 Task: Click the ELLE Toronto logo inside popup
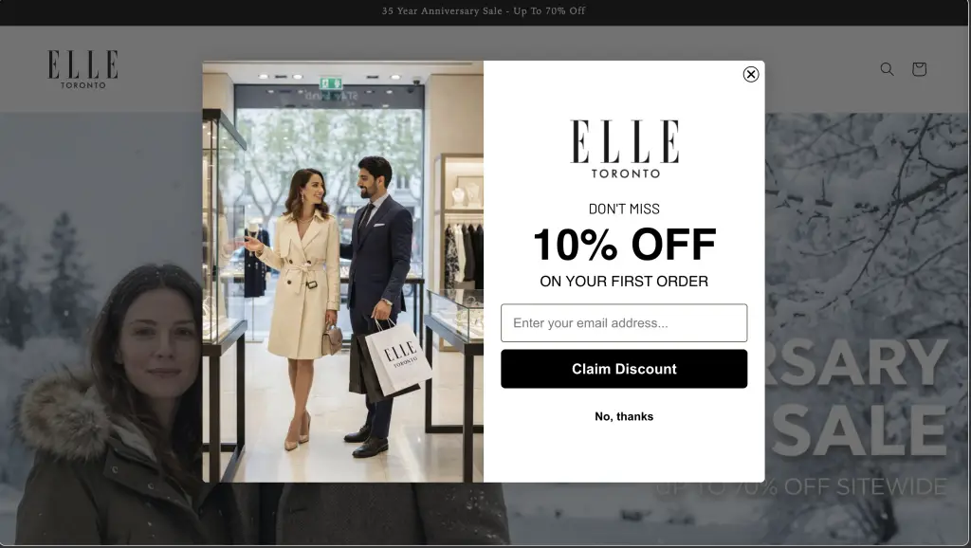coord(624,149)
